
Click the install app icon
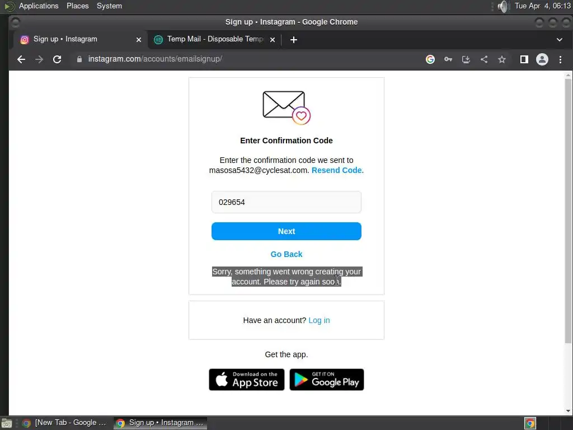(x=466, y=59)
